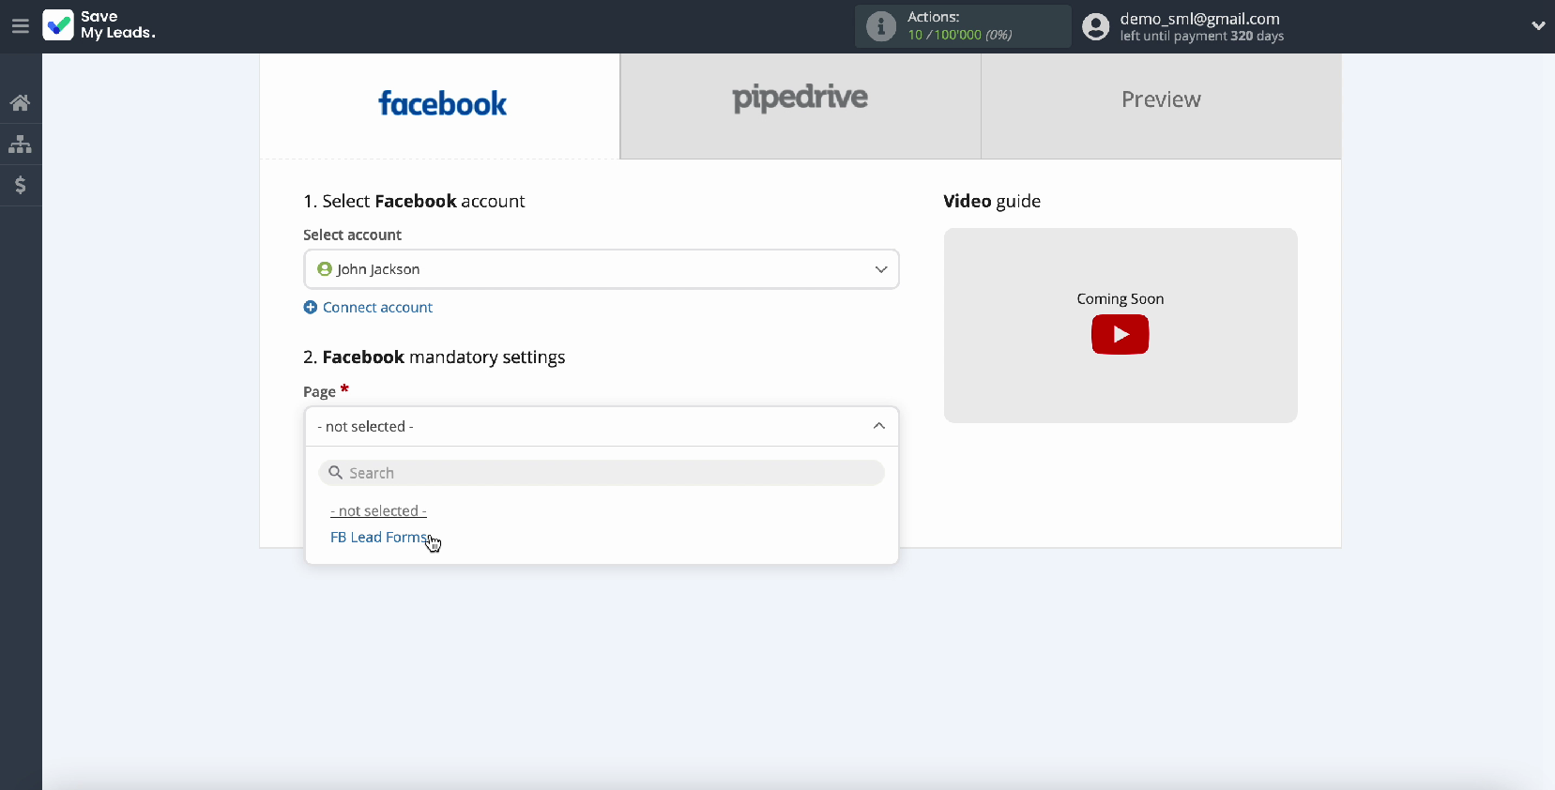Click the Save My Leads logo
Viewport: 1555px width, 790px height.
[x=99, y=25]
